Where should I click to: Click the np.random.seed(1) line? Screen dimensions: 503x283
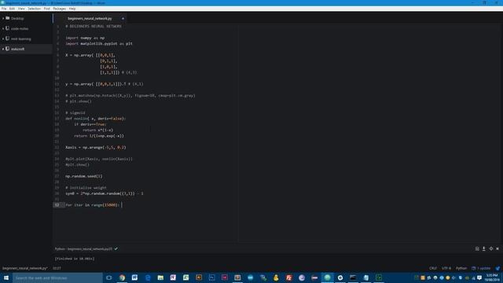coord(84,176)
